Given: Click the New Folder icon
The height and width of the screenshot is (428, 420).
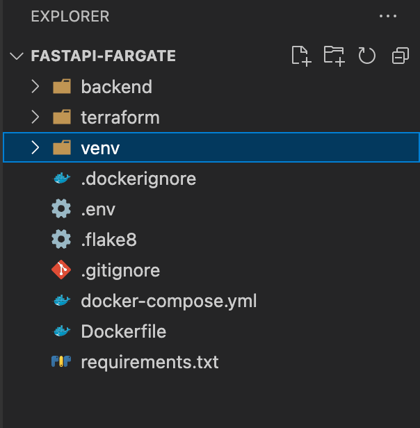Looking at the screenshot, I should point(334,56).
